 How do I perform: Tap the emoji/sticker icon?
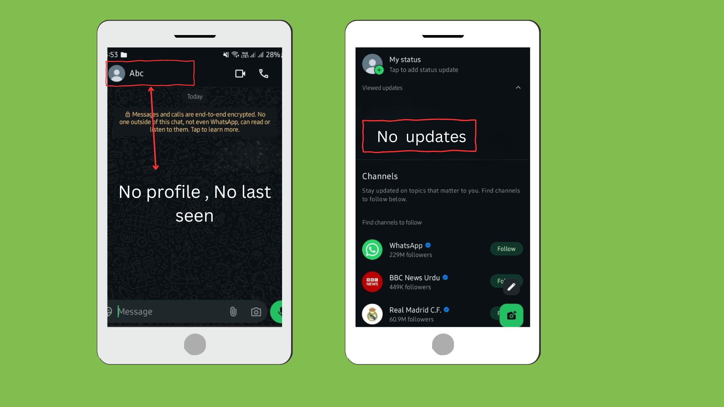coord(110,312)
